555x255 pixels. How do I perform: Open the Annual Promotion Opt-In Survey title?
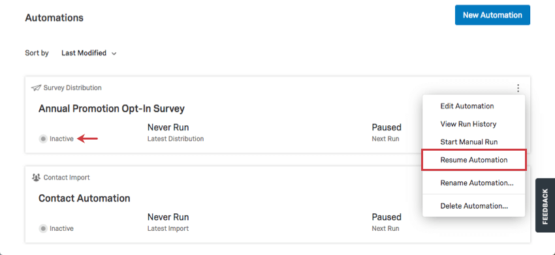click(112, 108)
